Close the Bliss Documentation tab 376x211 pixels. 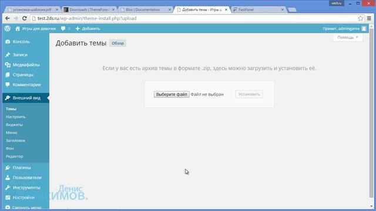[x=170, y=9]
